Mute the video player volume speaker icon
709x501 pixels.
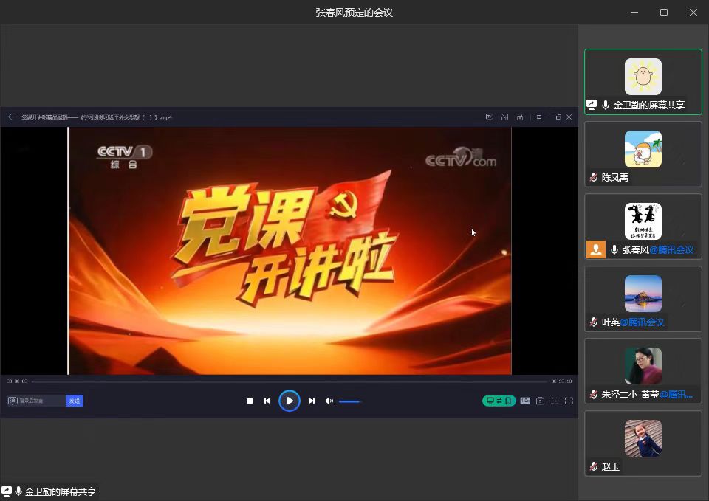329,401
